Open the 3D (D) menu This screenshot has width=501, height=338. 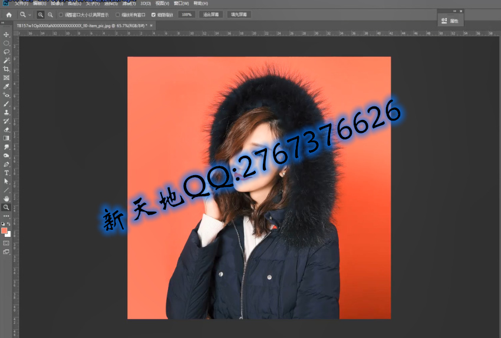[146, 3]
